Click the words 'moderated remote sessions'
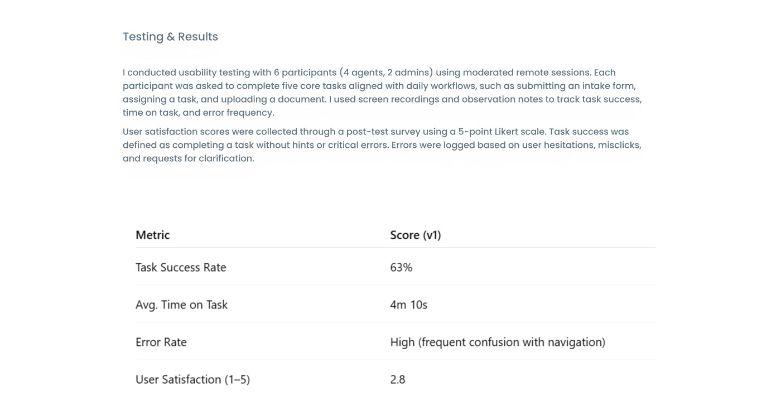 click(x=527, y=73)
